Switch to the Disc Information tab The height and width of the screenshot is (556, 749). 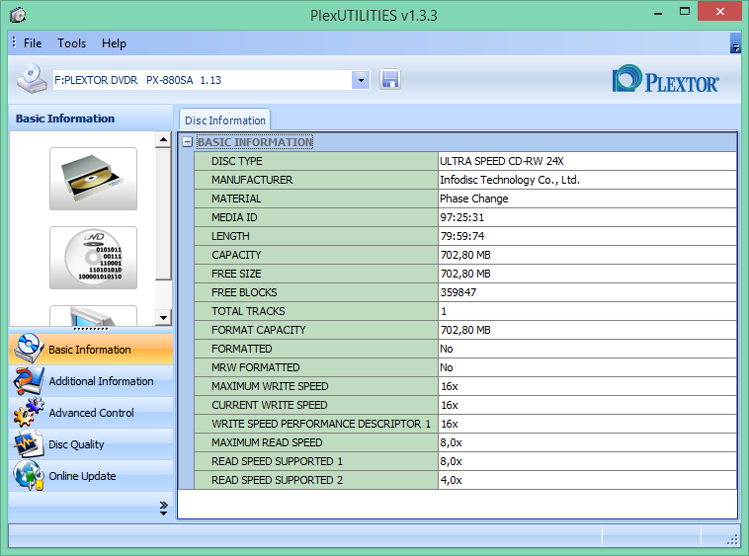coord(225,120)
